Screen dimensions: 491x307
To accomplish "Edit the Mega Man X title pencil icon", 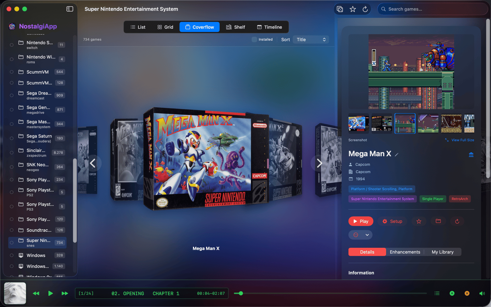I will click(396, 155).
